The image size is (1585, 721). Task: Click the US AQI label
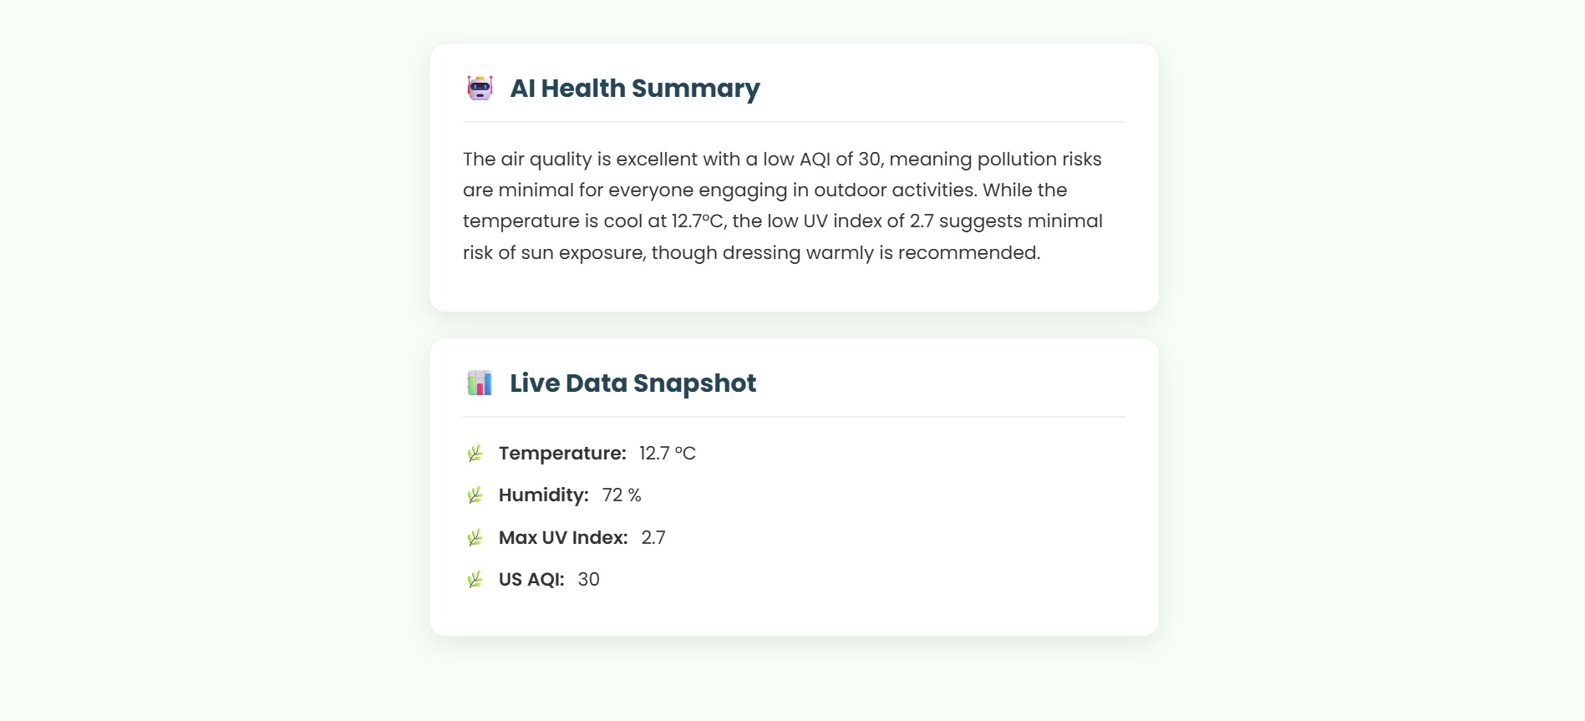pyautogui.click(x=531, y=580)
